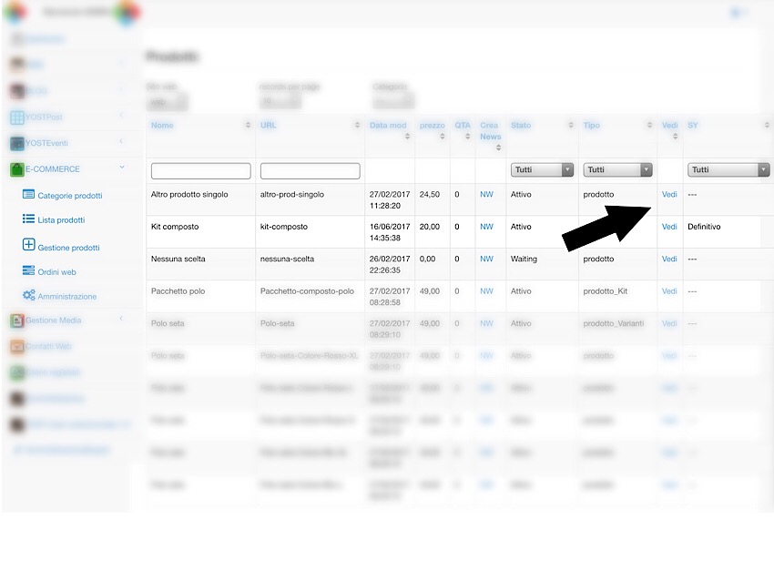
Task: Open the Tipo filter dropdown
Action: click(619, 170)
